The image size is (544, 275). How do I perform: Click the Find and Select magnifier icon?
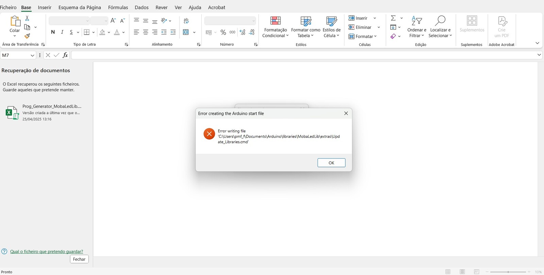tap(440, 21)
